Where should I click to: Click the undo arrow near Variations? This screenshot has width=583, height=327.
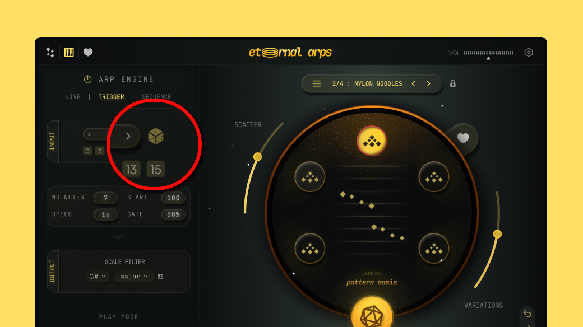(528, 314)
